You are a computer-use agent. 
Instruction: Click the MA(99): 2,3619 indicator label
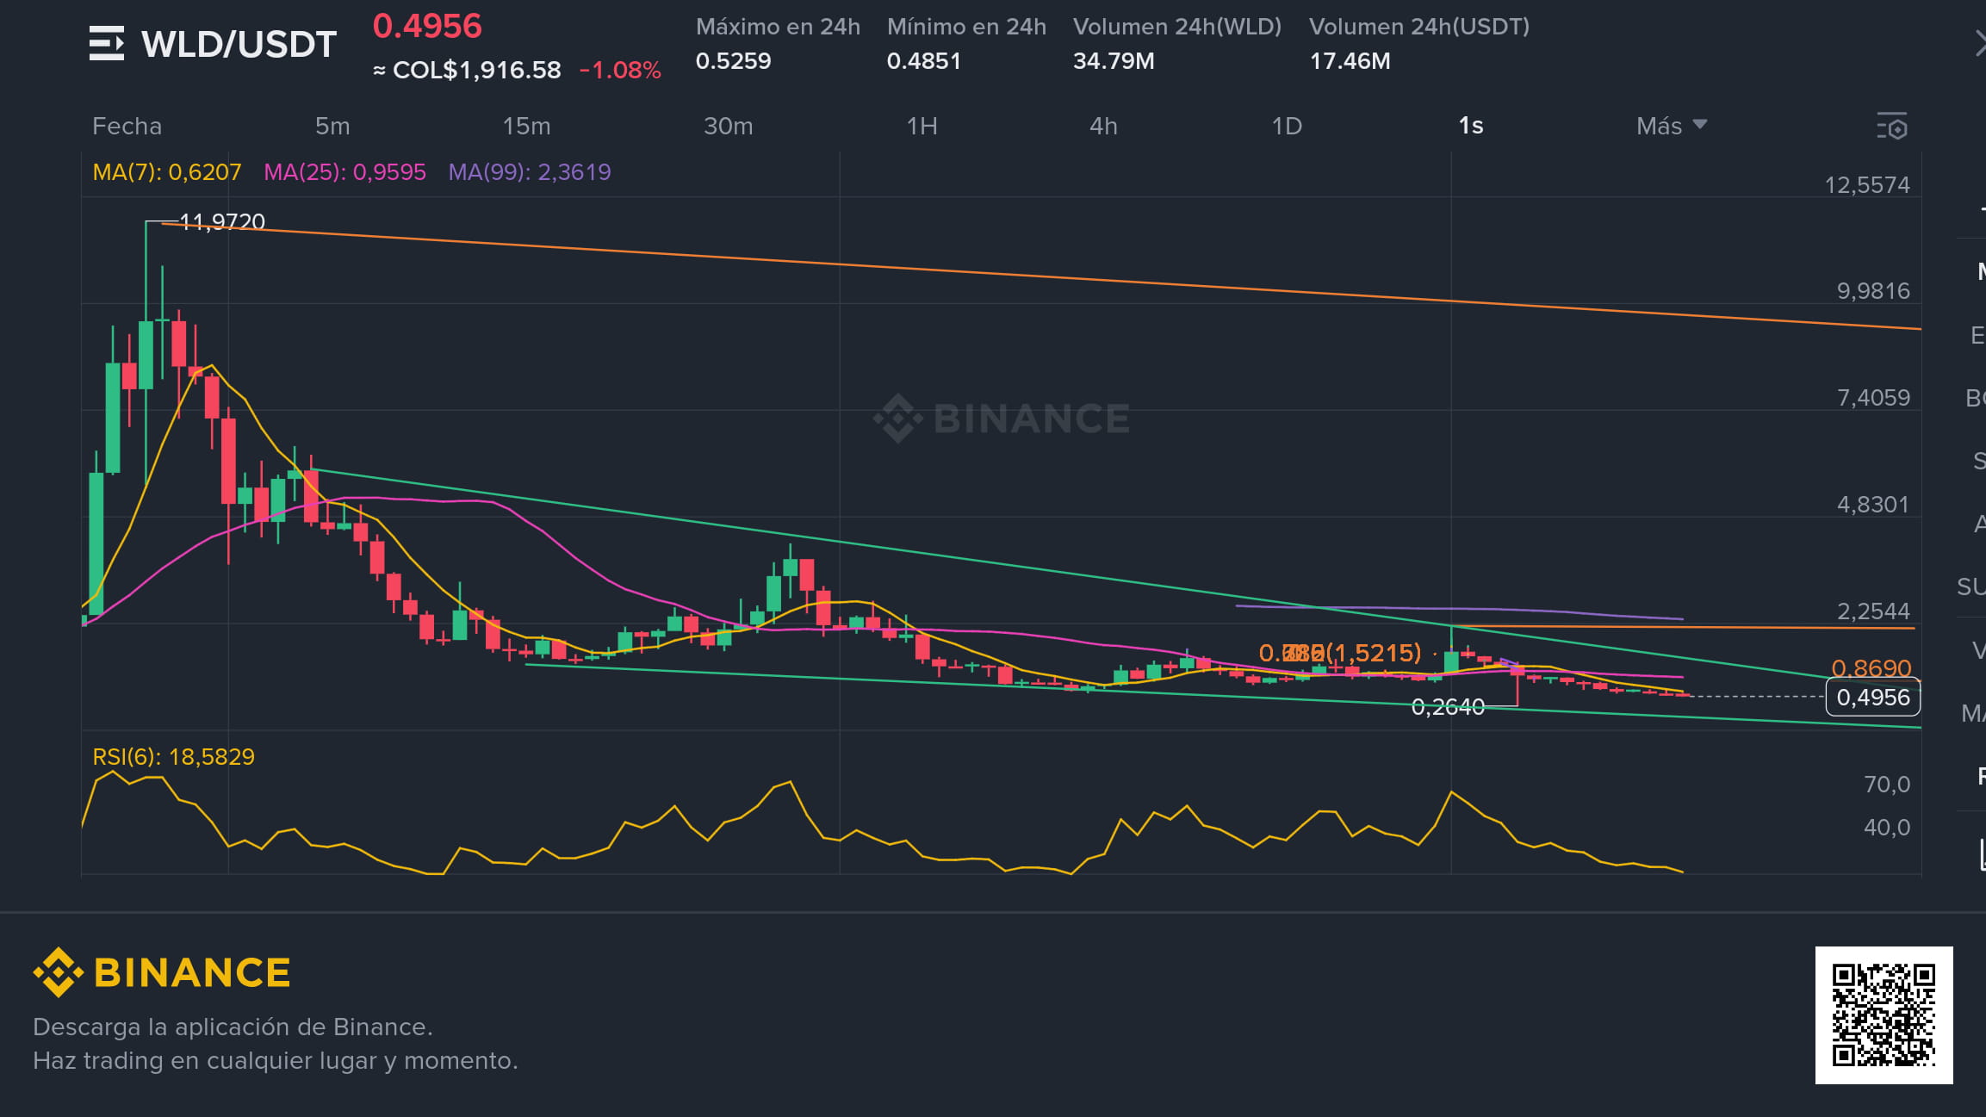tap(530, 171)
